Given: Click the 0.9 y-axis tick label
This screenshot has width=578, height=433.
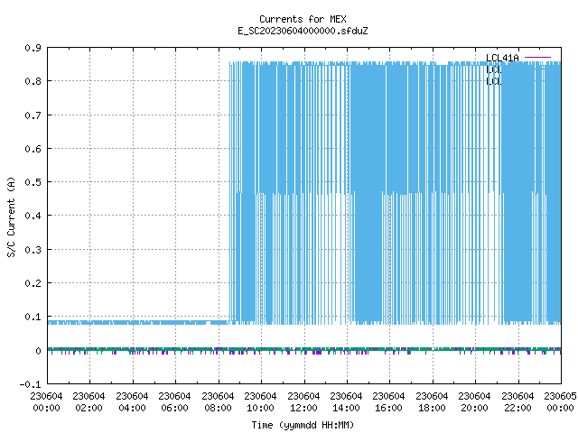Looking at the screenshot, I should point(33,48).
